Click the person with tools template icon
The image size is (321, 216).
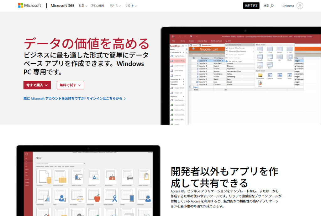click(x=61, y=196)
